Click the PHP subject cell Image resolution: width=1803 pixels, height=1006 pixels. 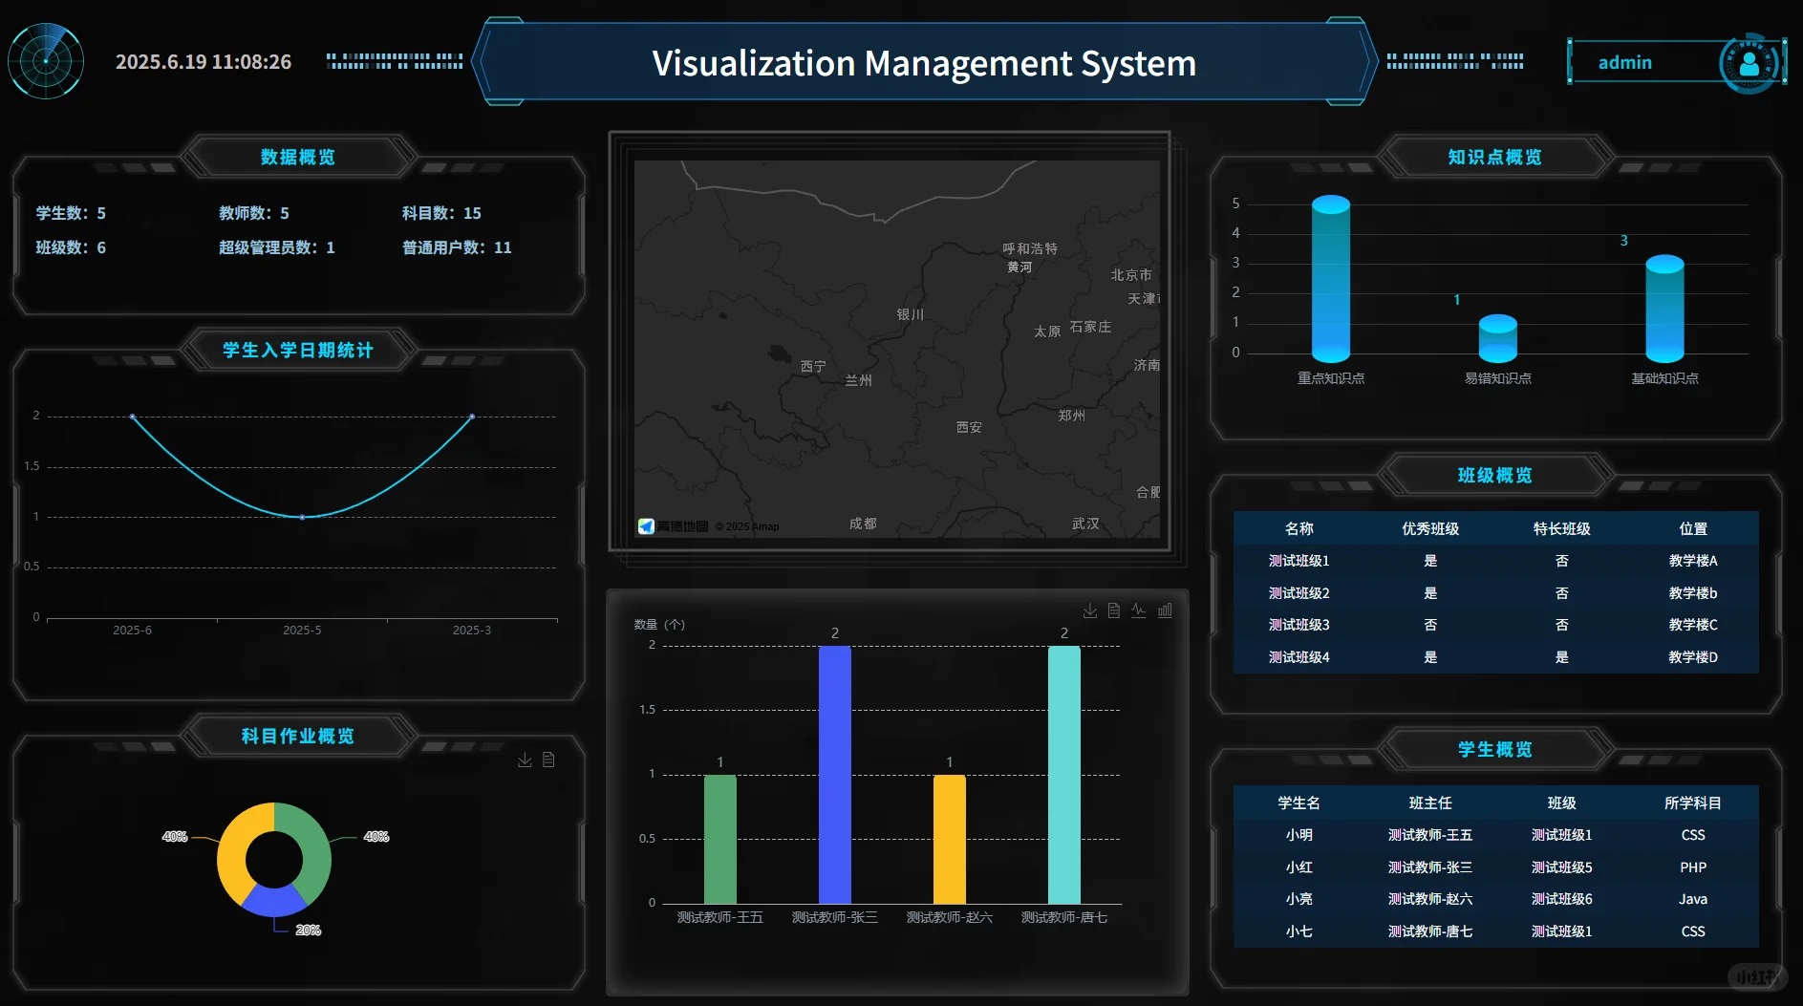(1693, 867)
